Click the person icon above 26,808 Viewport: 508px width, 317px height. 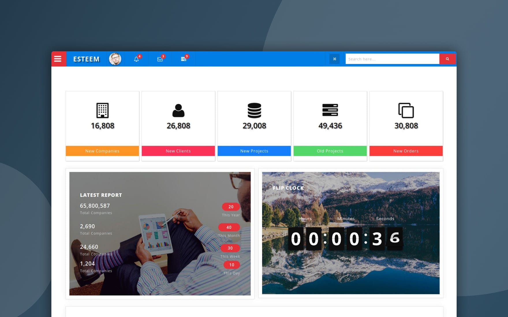click(x=178, y=110)
